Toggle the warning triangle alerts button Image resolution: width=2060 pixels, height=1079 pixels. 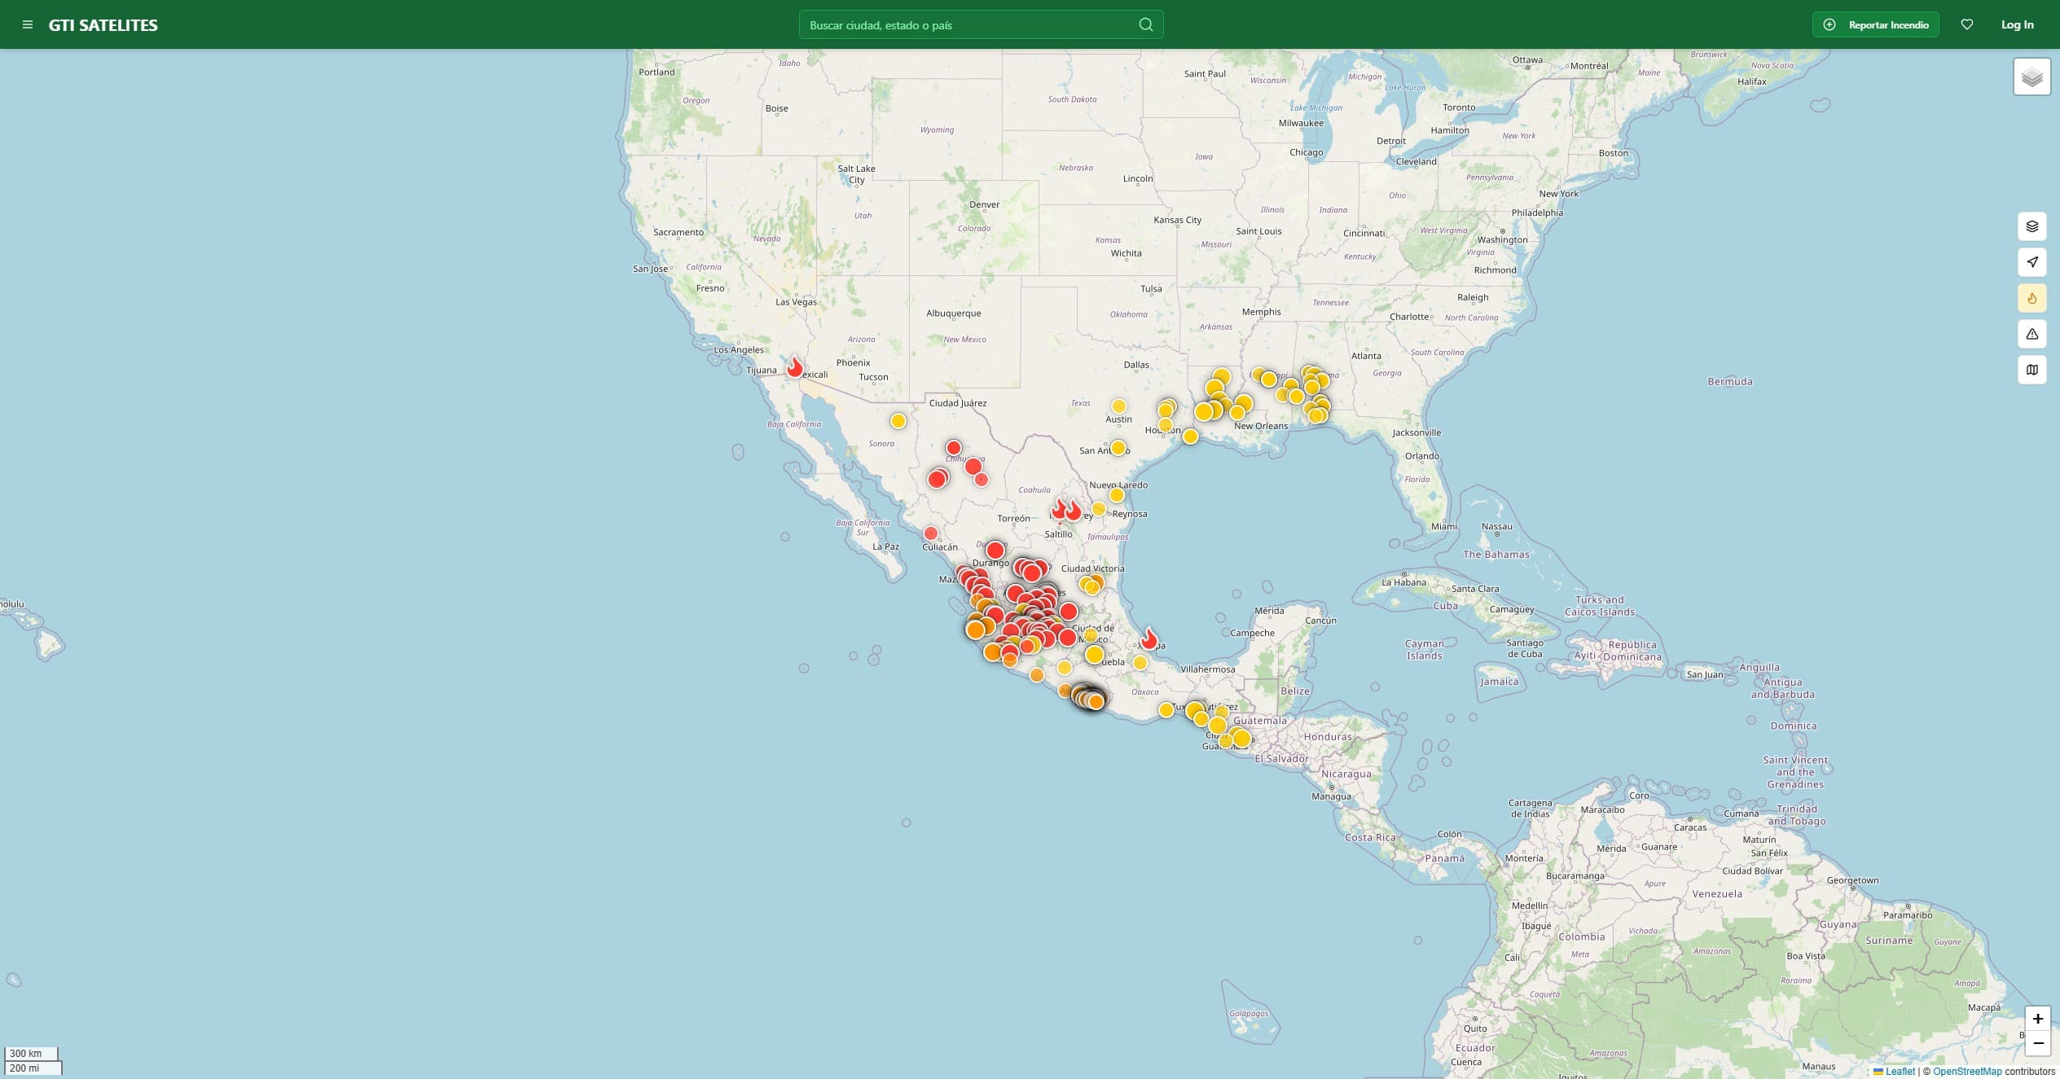click(2031, 334)
